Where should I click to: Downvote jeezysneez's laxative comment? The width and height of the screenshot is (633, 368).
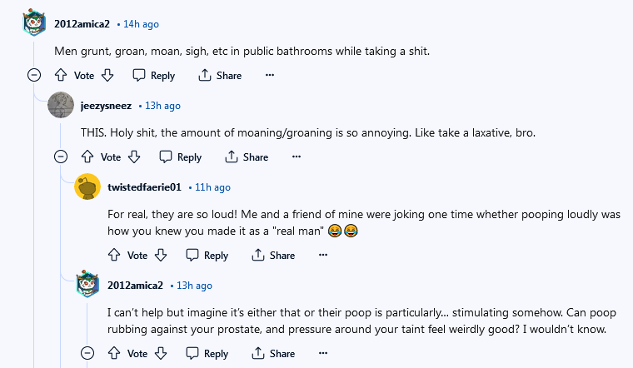coord(134,157)
